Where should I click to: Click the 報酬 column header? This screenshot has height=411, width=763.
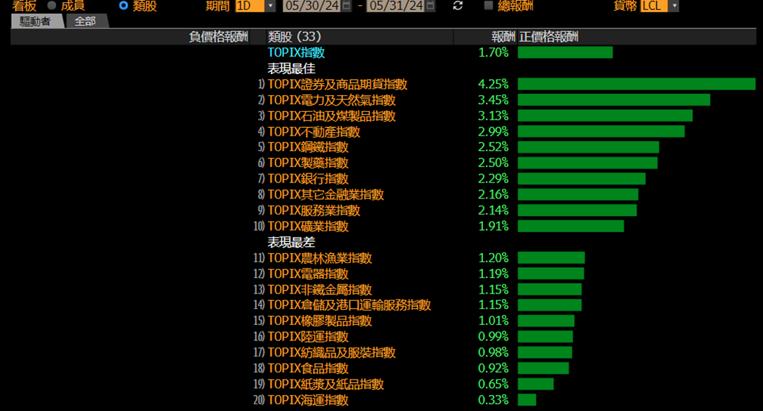pos(503,37)
